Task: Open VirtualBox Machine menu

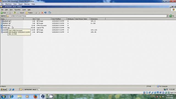Action: (x=8, y=4)
